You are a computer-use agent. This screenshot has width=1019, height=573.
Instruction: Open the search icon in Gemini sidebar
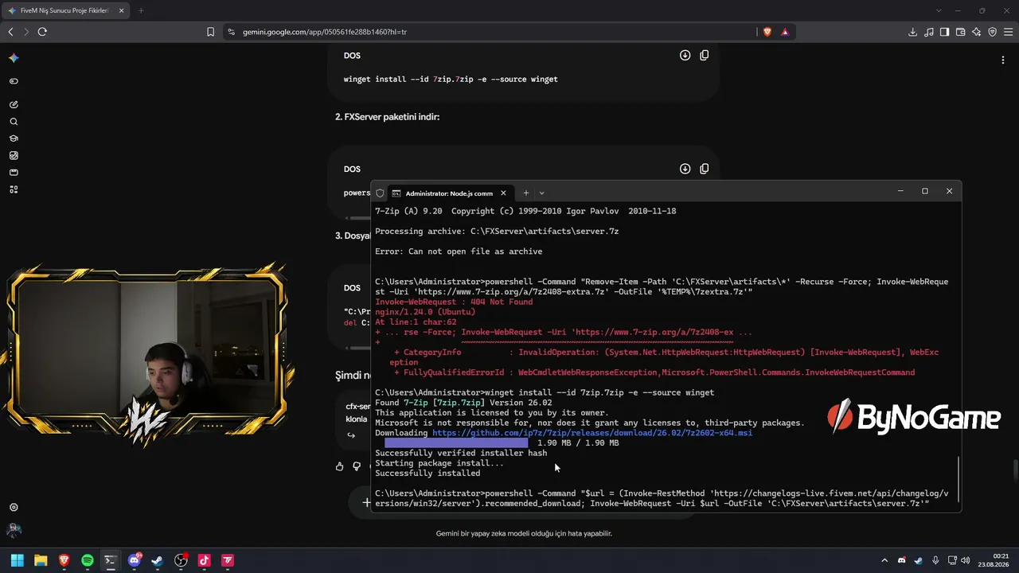coord(14,122)
